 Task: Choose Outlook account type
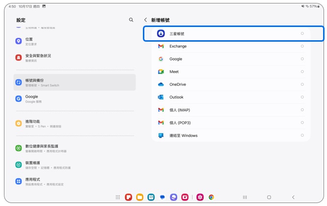(231, 97)
